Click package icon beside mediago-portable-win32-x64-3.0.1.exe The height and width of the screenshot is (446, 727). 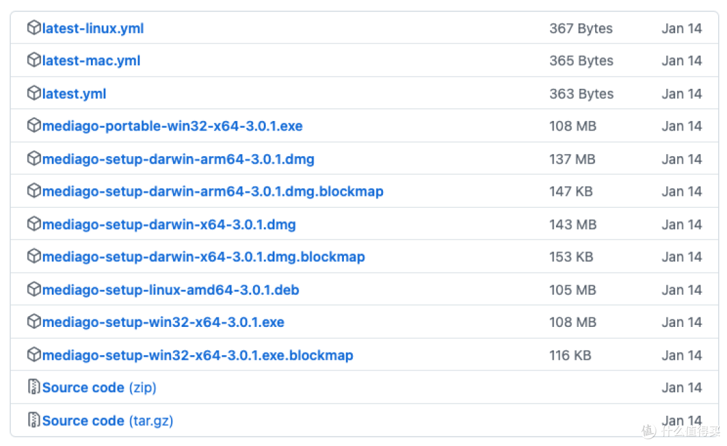pos(34,125)
